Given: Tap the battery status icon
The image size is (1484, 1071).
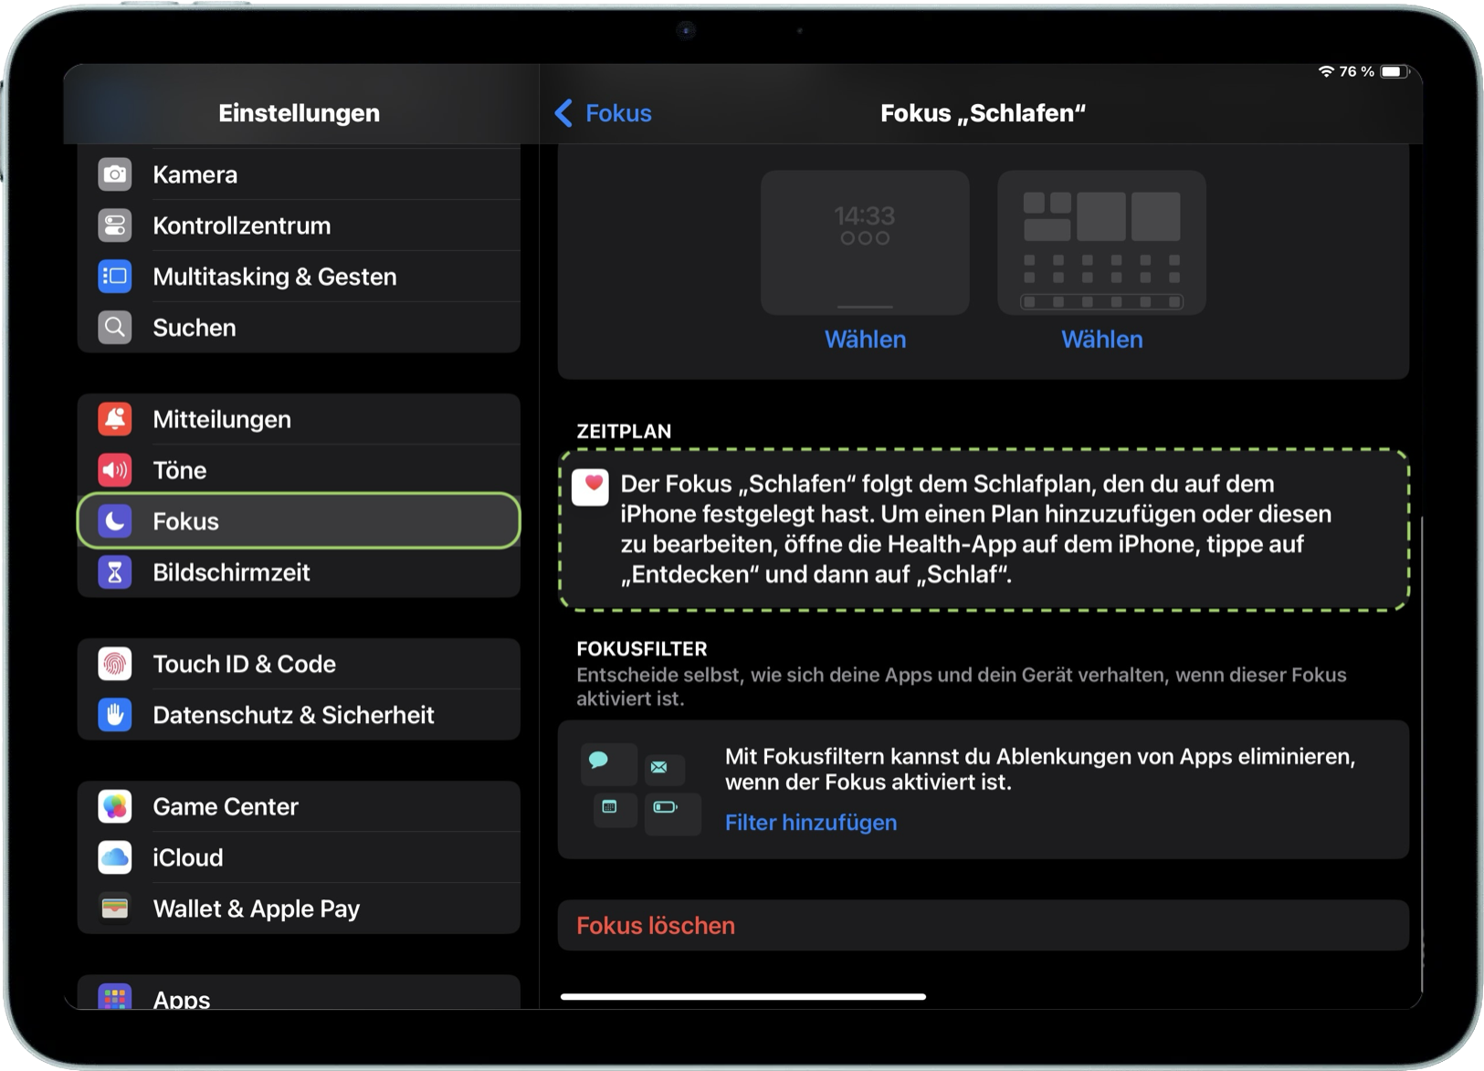Looking at the screenshot, I should click(x=1395, y=71).
